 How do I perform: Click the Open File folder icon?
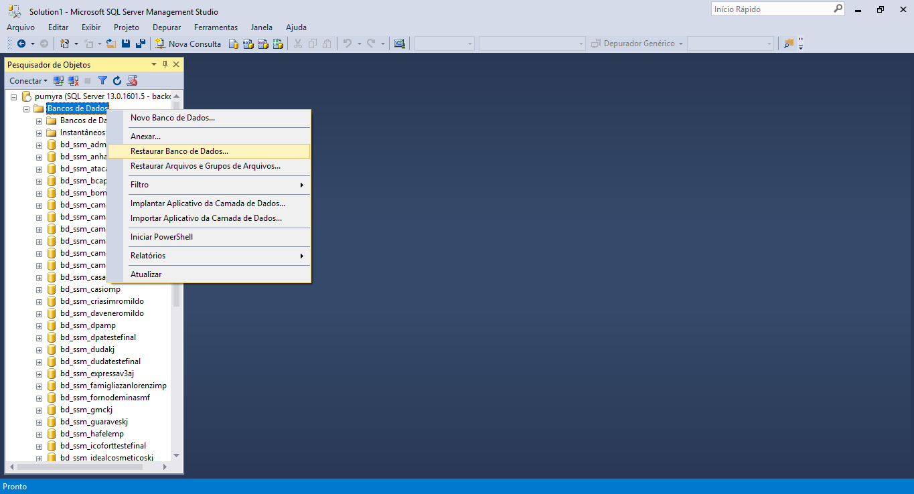click(x=111, y=44)
